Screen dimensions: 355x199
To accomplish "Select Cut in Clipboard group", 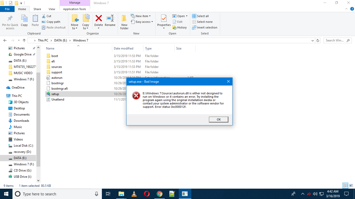I will point(47,16).
